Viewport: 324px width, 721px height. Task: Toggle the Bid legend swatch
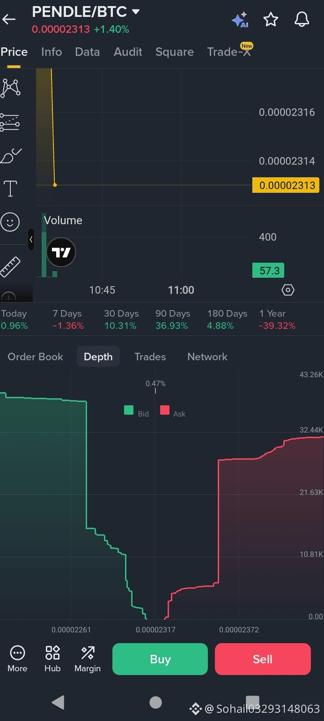pos(129,410)
